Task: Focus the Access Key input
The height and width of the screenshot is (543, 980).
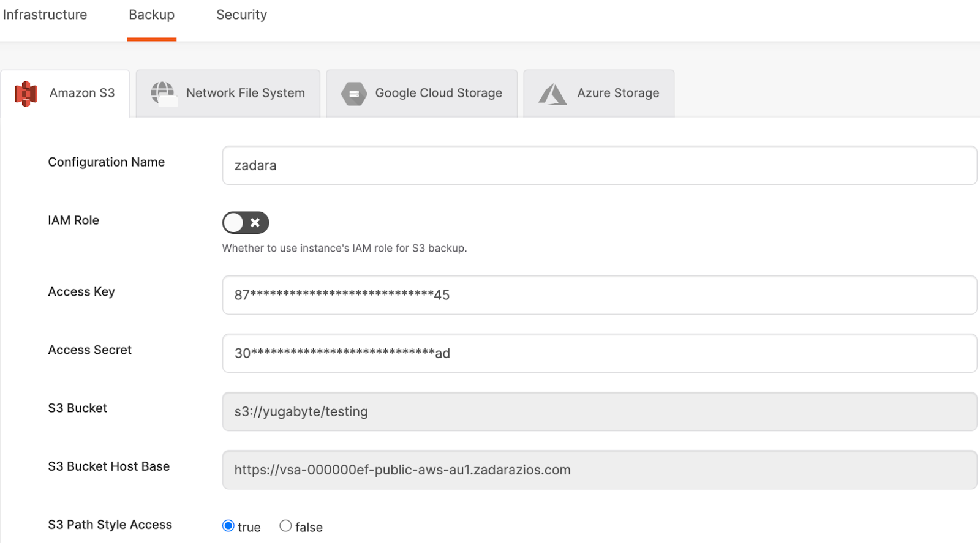Action: (599, 295)
